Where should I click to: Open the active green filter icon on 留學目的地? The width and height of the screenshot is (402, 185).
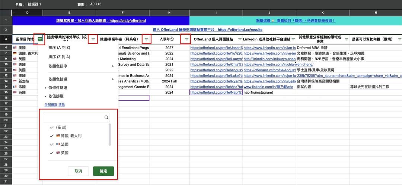[40, 39]
